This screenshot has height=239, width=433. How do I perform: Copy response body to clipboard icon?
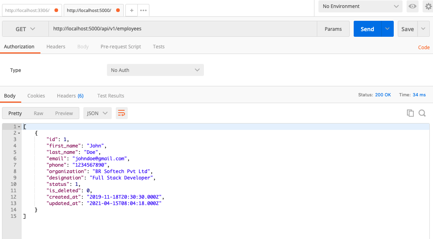click(x=410, y=113)
